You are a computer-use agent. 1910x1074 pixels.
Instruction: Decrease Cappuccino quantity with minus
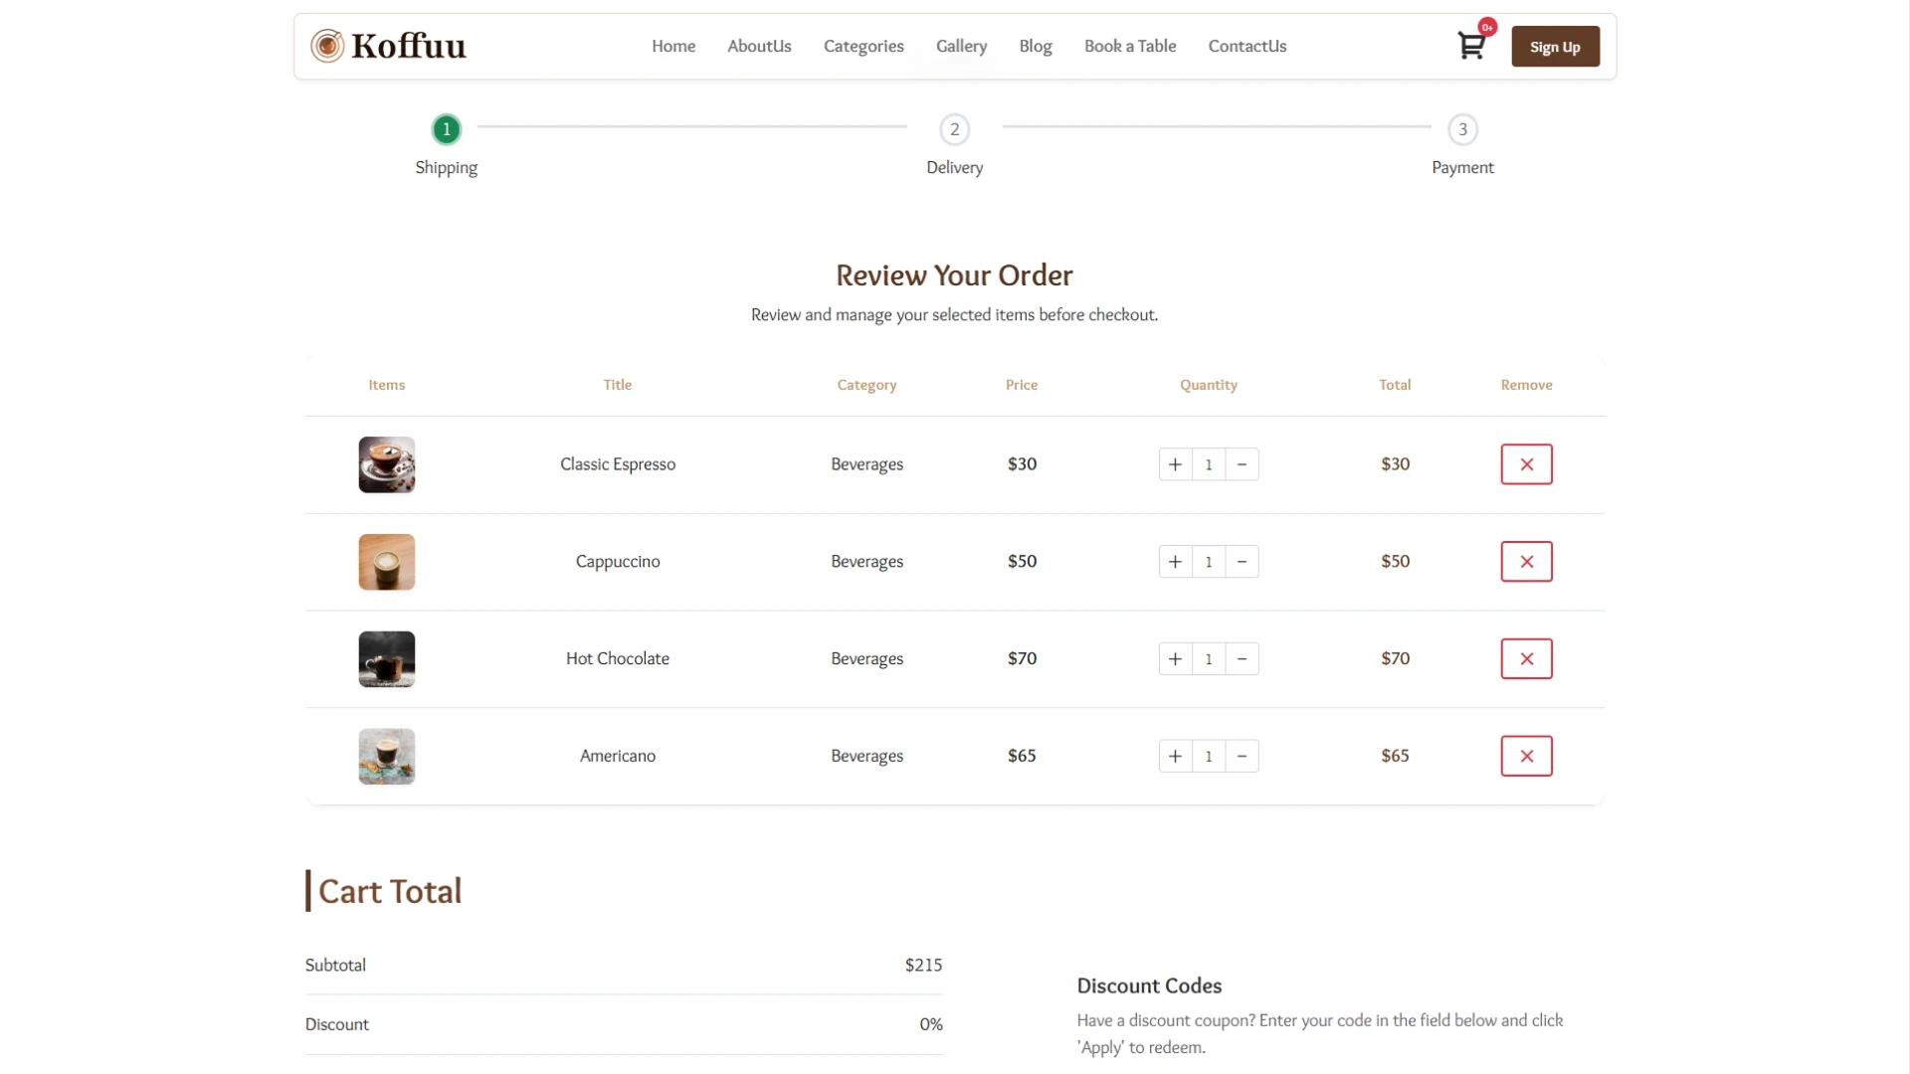pyautogui.click(x=1241, y=562)
